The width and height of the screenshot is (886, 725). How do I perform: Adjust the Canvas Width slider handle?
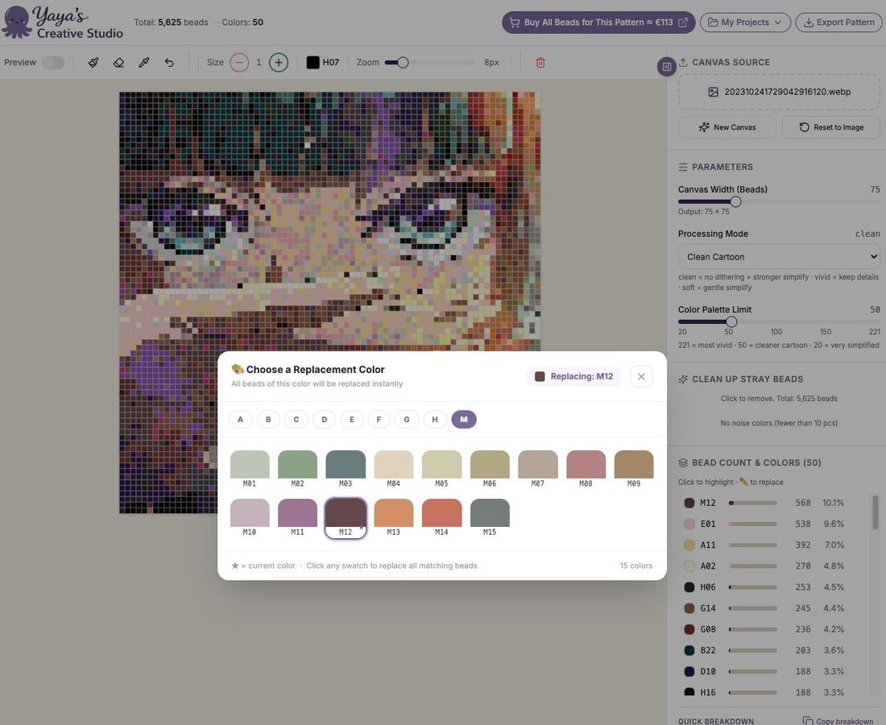735,201
